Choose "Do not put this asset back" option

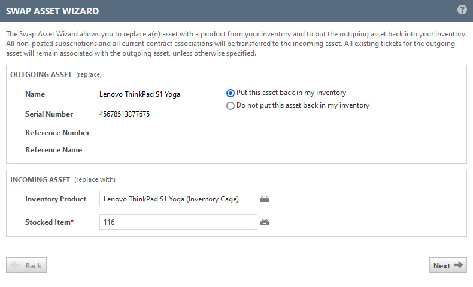[x=230, y=106]
